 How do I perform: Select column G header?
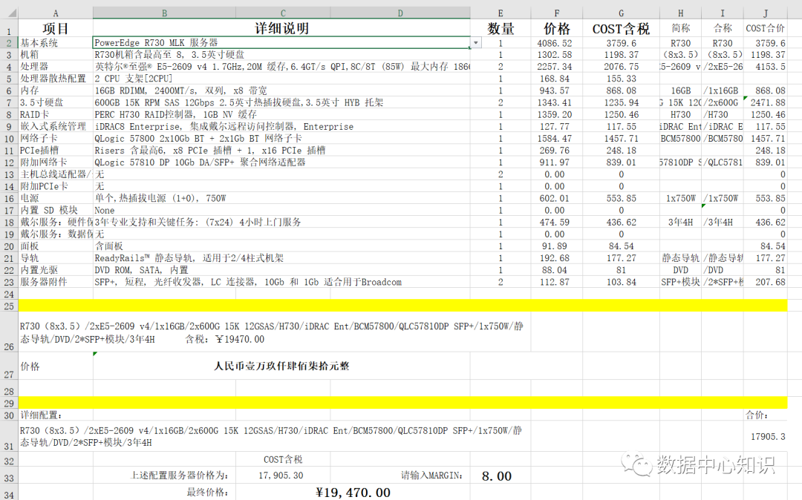pyautogui.click(x=621, y=13)
